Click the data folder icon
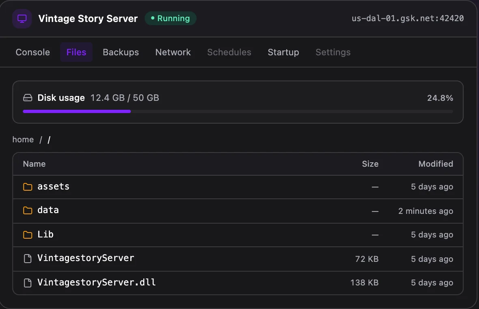This screenshot has height=309, width=479. click(28, 211)
